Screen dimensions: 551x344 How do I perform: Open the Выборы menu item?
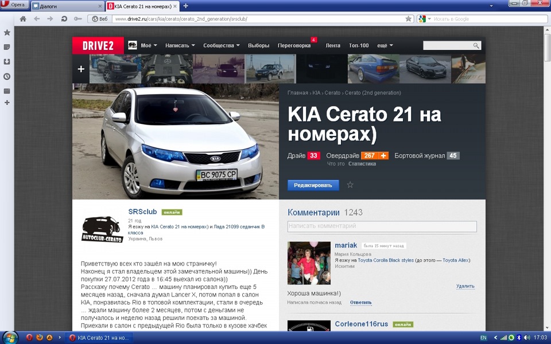[x=259, y=46]
